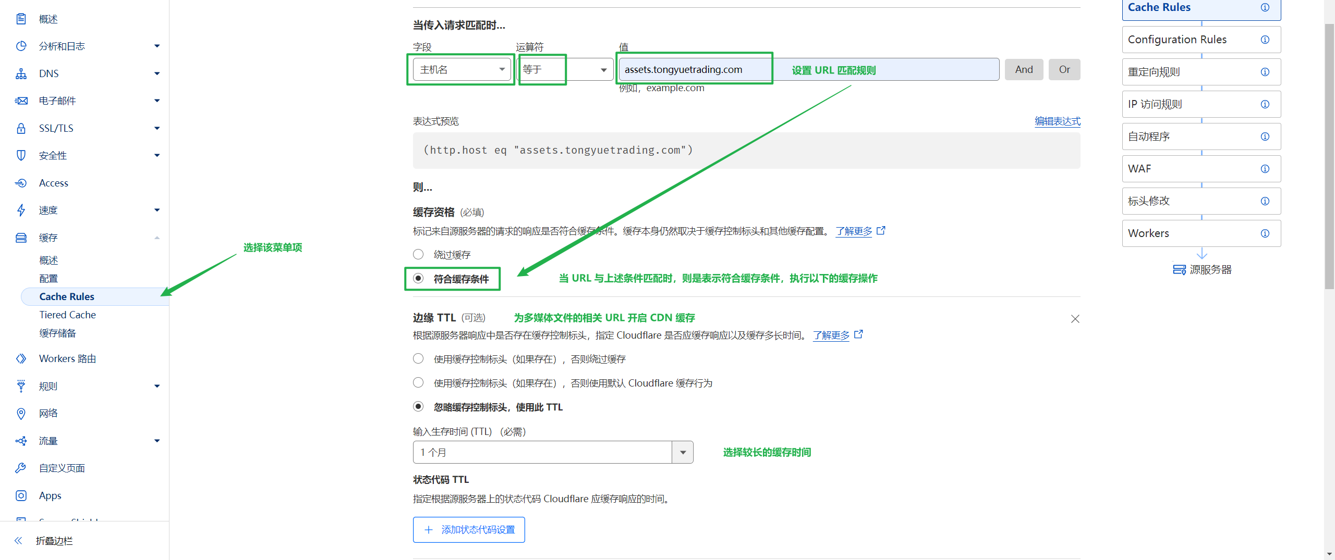The width and height of the screenshot is (1335, 560).
Task: Click the 安全性 shield icon
Action: [21, 155]
